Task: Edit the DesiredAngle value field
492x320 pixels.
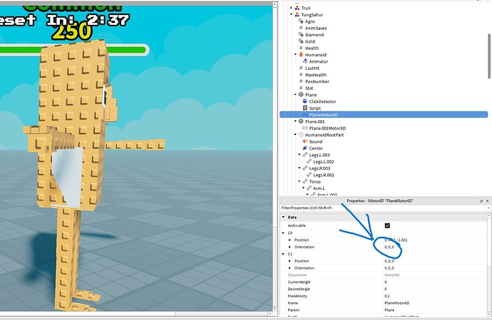Action: [x=435, y=289]
